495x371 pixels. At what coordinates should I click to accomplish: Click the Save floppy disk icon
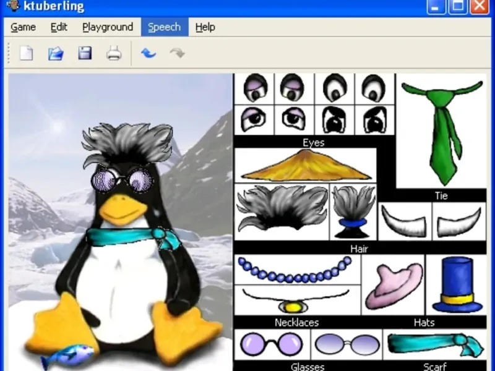click(85, 53)
